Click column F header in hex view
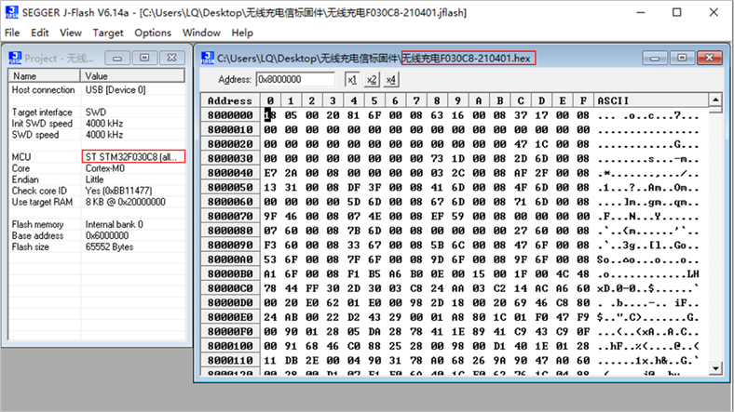The height and width of the screenshot is (412, 734). coord(583,100)
